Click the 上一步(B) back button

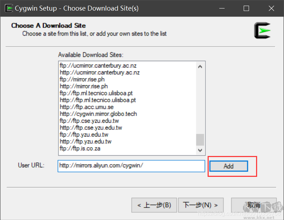[154, 205]
